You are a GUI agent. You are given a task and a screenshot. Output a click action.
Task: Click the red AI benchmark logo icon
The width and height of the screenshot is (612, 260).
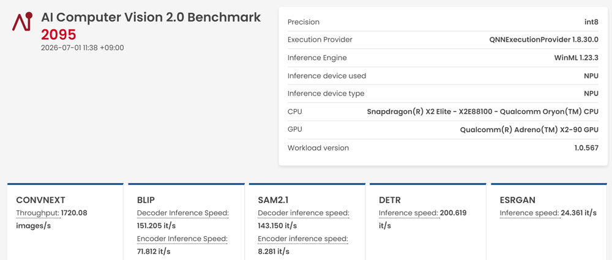(22, 22)
